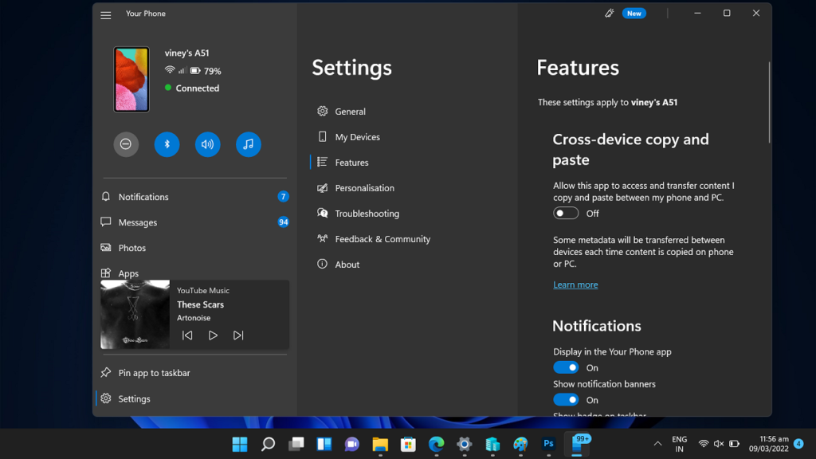
Task: Enable cross-device copy and paste toggle
Action: [x=566, y=214]
